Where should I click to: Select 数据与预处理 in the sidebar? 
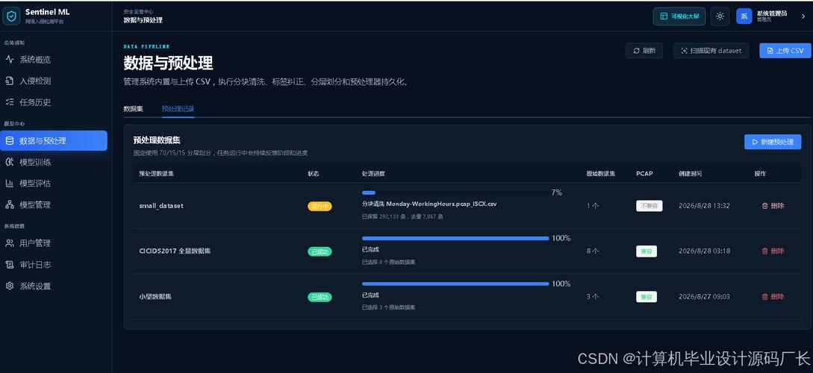(x=54, y=140)
